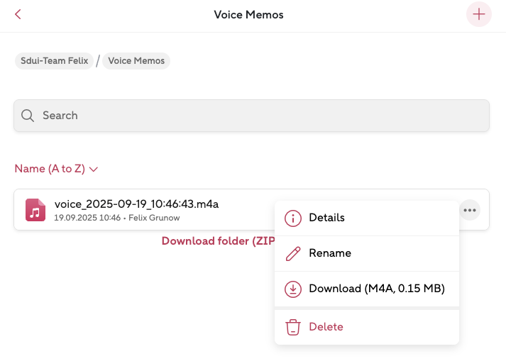Click the plus button to add a file
Viewport: 506px width, 361px height.
click(479, 14)
